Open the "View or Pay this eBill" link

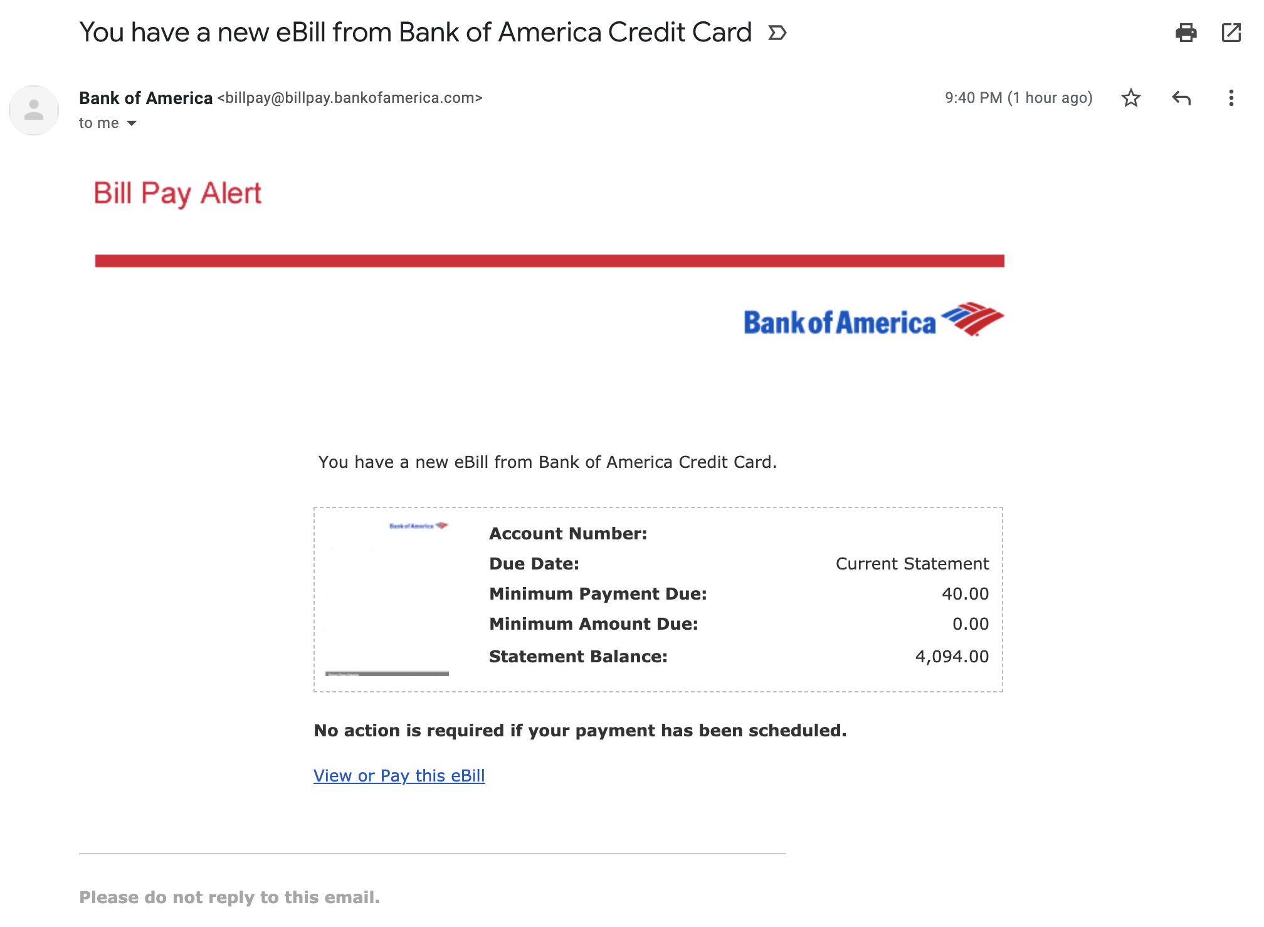point(399,776)
